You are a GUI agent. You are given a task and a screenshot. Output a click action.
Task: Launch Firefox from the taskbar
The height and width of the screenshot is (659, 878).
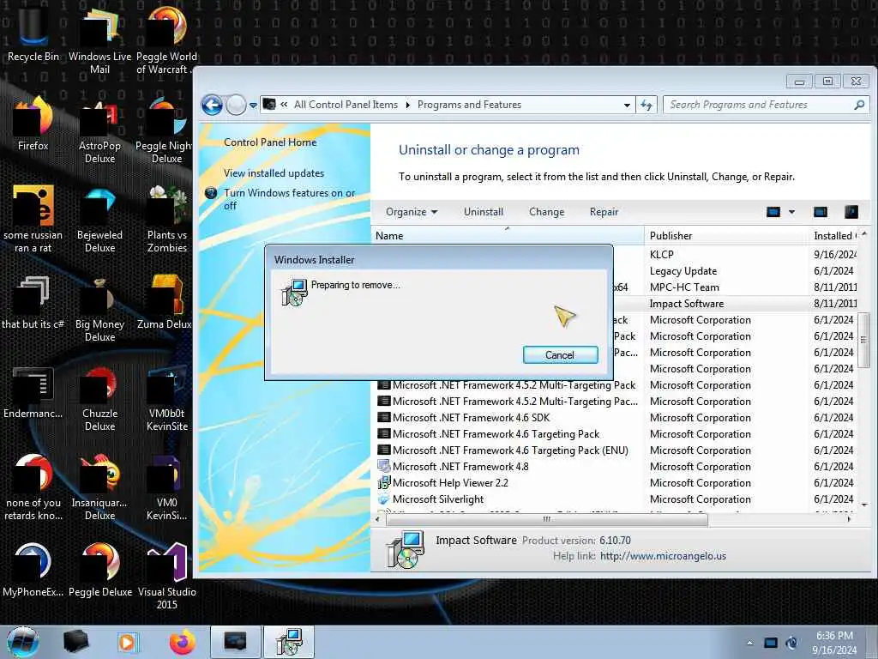[182, 642]
